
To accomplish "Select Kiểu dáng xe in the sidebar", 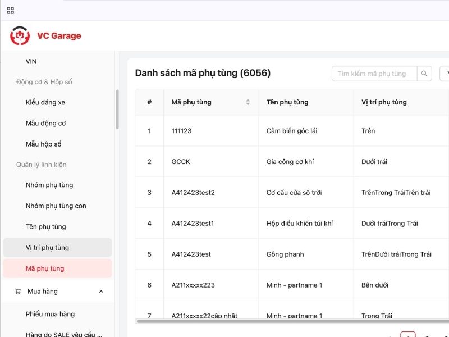I will [x=48, y=102].
